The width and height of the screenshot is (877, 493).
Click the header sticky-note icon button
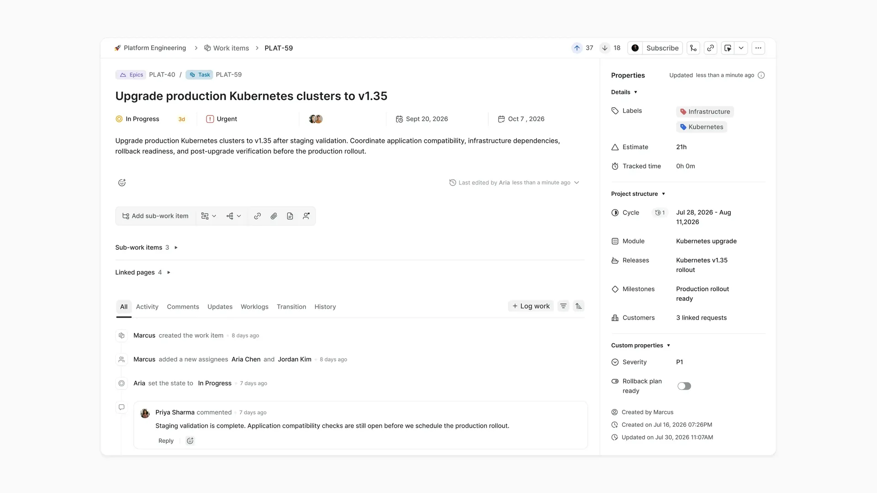[x=728, y=48]
